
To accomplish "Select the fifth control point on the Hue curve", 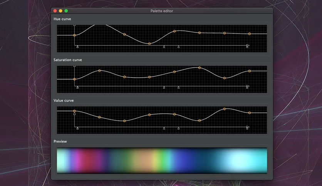I will (200, 33).
